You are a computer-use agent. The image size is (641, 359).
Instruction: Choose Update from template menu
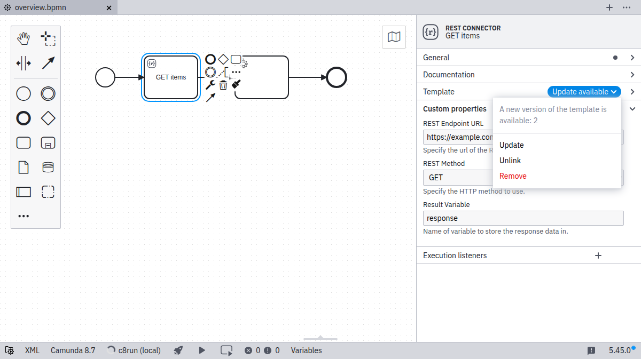[511, 145]
